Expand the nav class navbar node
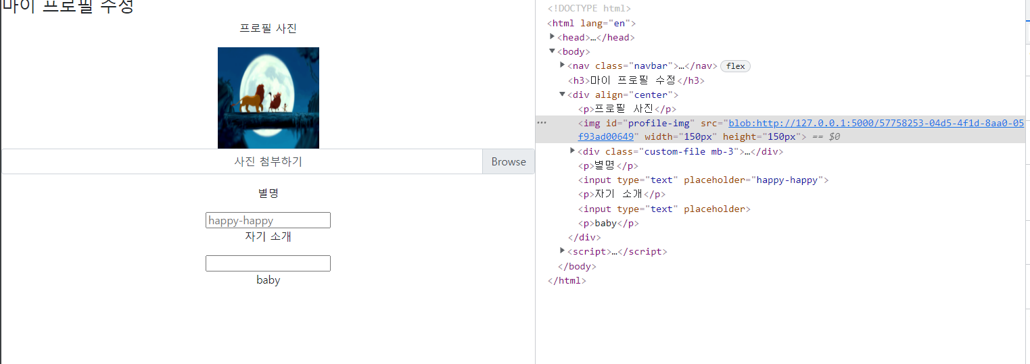The image size is (1030, 364). click(563, 66)
